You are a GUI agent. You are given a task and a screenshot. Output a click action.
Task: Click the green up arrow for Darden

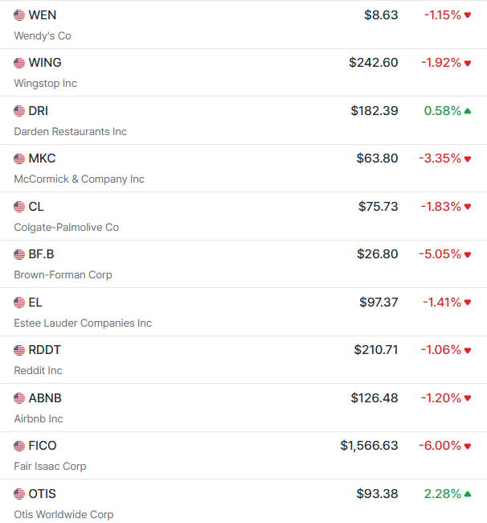(x=468, y=111)
